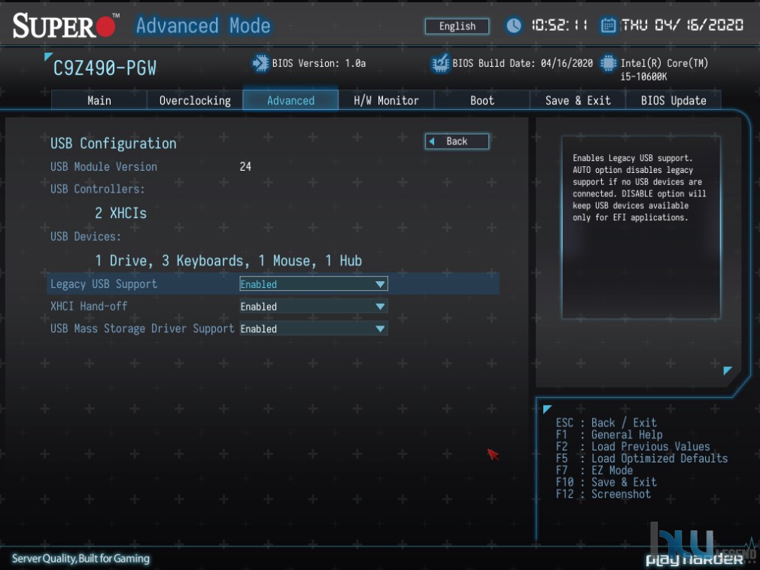Viewport: 760px width, 570px height.
Task: Click the system time display
Action: (560, 25)
